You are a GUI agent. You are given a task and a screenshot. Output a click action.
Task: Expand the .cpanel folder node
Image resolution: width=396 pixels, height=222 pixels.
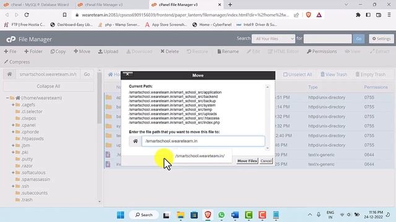pyautogui.click(x=13, y=125)
